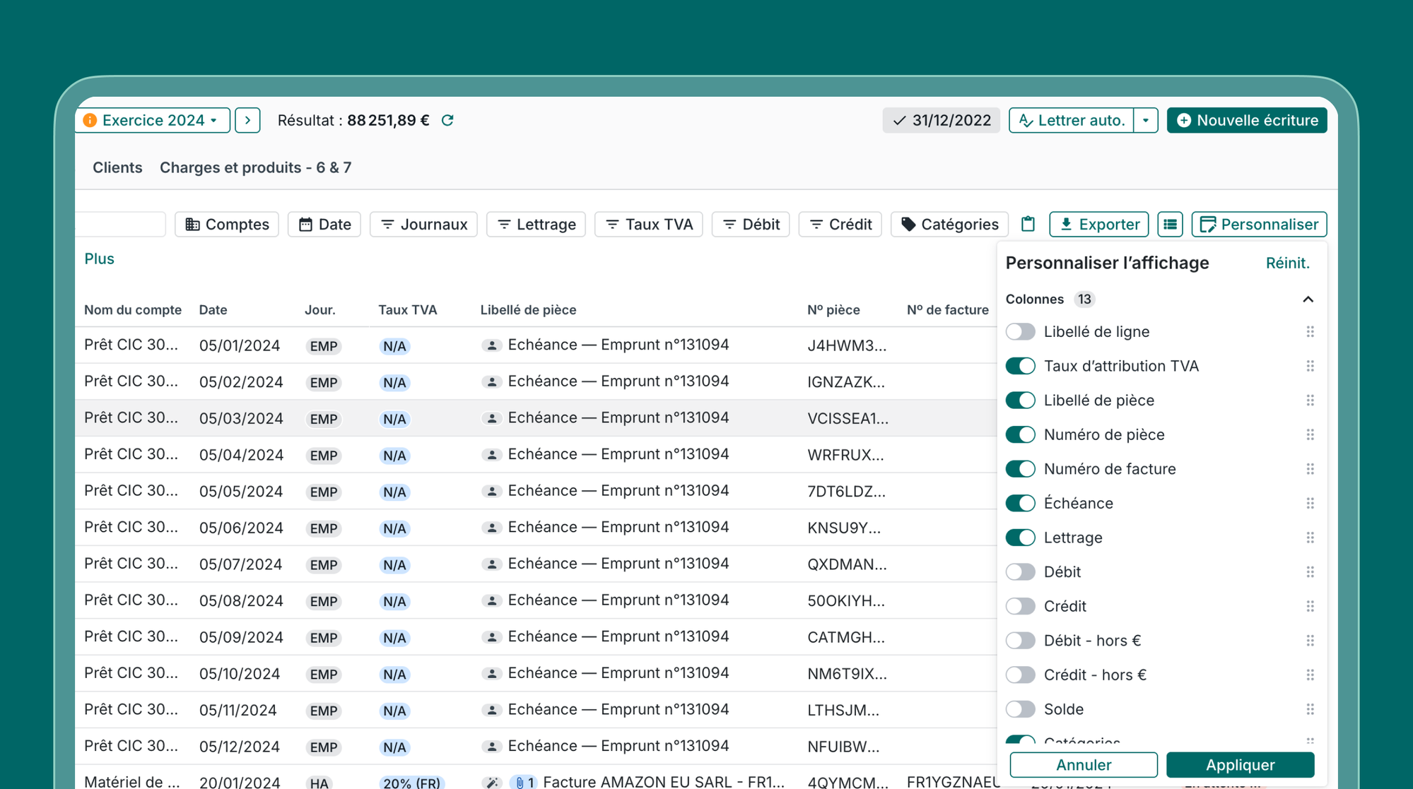The width and height of the screenshot is (1413, 789).
Task: Click the magic wand icon on Amazon invoice row
Action: pos(492,782)
